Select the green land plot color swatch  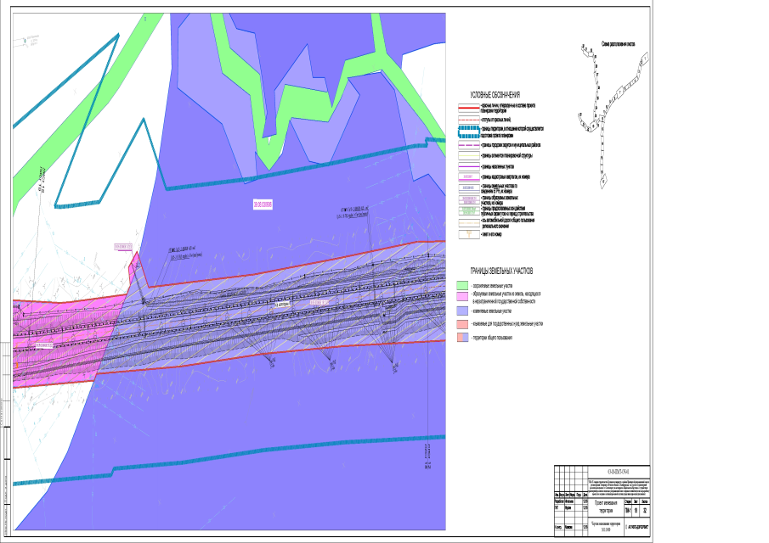click(463, 286)
